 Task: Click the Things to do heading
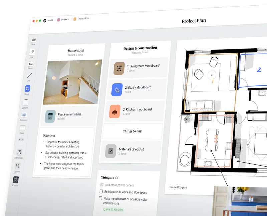tap(110, 178)
